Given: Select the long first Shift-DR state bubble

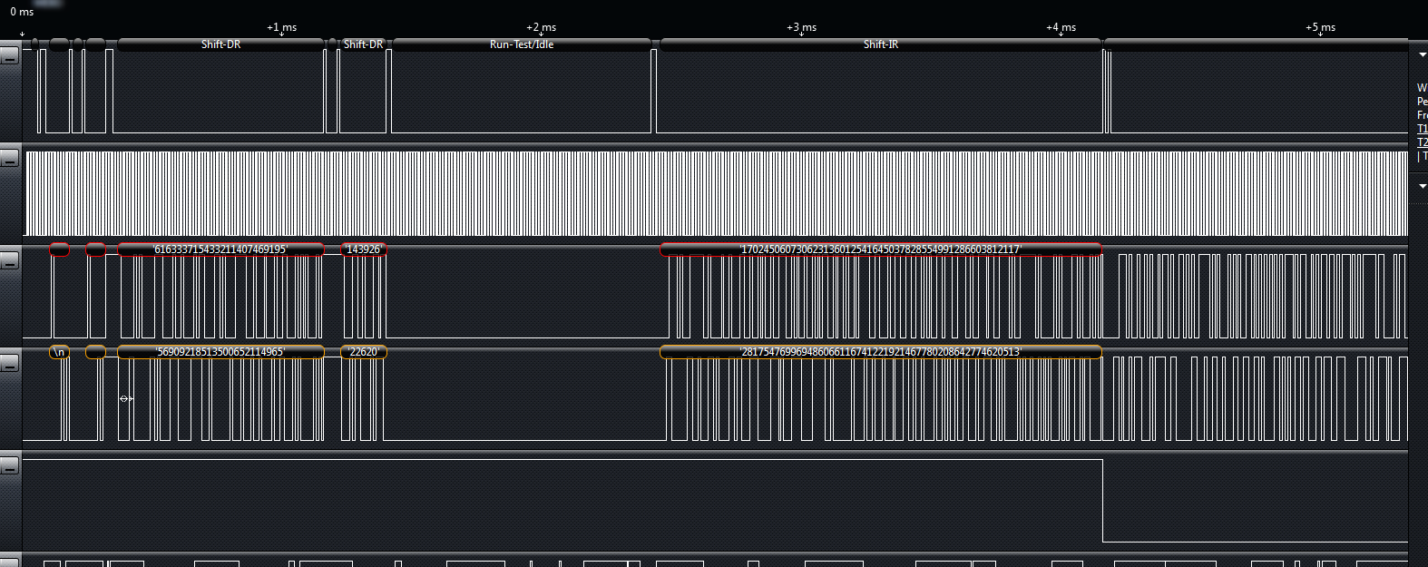Looking at the screenshot, I should click(x=220, y=44).
